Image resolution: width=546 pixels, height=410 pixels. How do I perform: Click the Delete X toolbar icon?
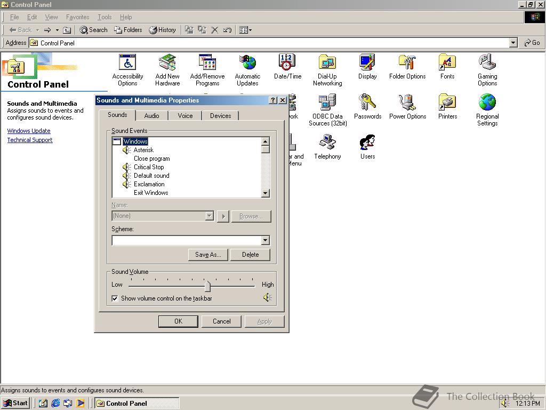coord(215,30)
